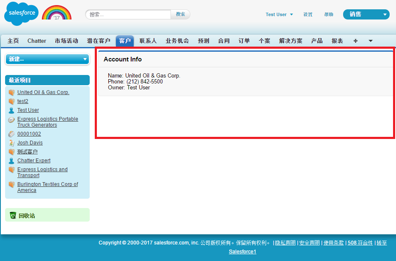This screenshot has width=396, height=261.
Task: Switch to the 预测 tab
Action: [203, 41]
